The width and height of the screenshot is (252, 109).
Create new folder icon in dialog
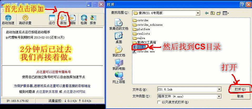point(219,13)
